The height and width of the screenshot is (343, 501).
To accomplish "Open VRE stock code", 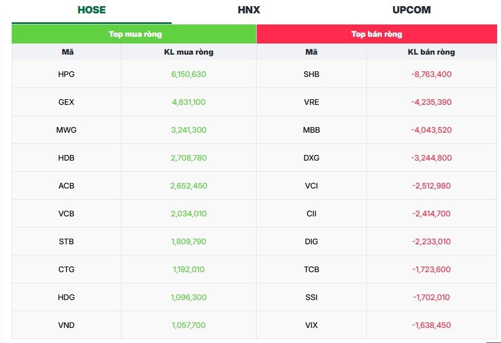I will coord(311,102).
